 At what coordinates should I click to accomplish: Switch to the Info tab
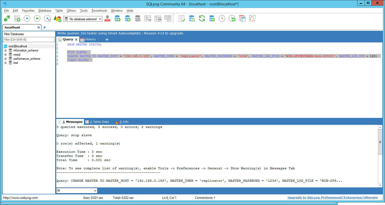[122, 122]
